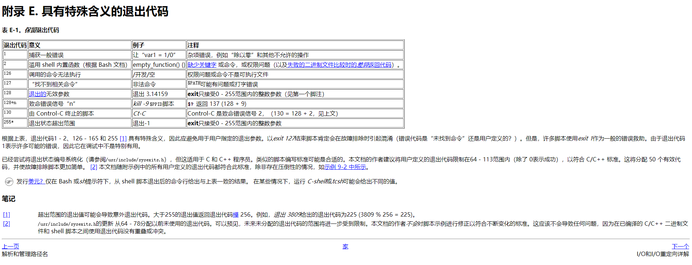Click the kill -9 $PPID脚本 cell
Image resolution: width=692 pixels, height=265 pixels.
159,104
